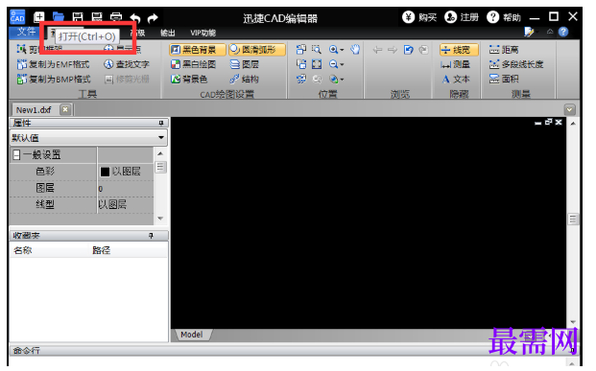Click the save floppy disk icon
The image size is (596, 371).
78,17
